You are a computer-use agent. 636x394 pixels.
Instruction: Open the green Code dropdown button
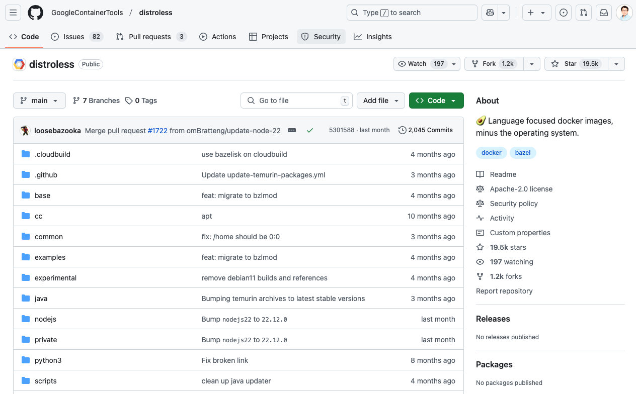click(436, 101)
